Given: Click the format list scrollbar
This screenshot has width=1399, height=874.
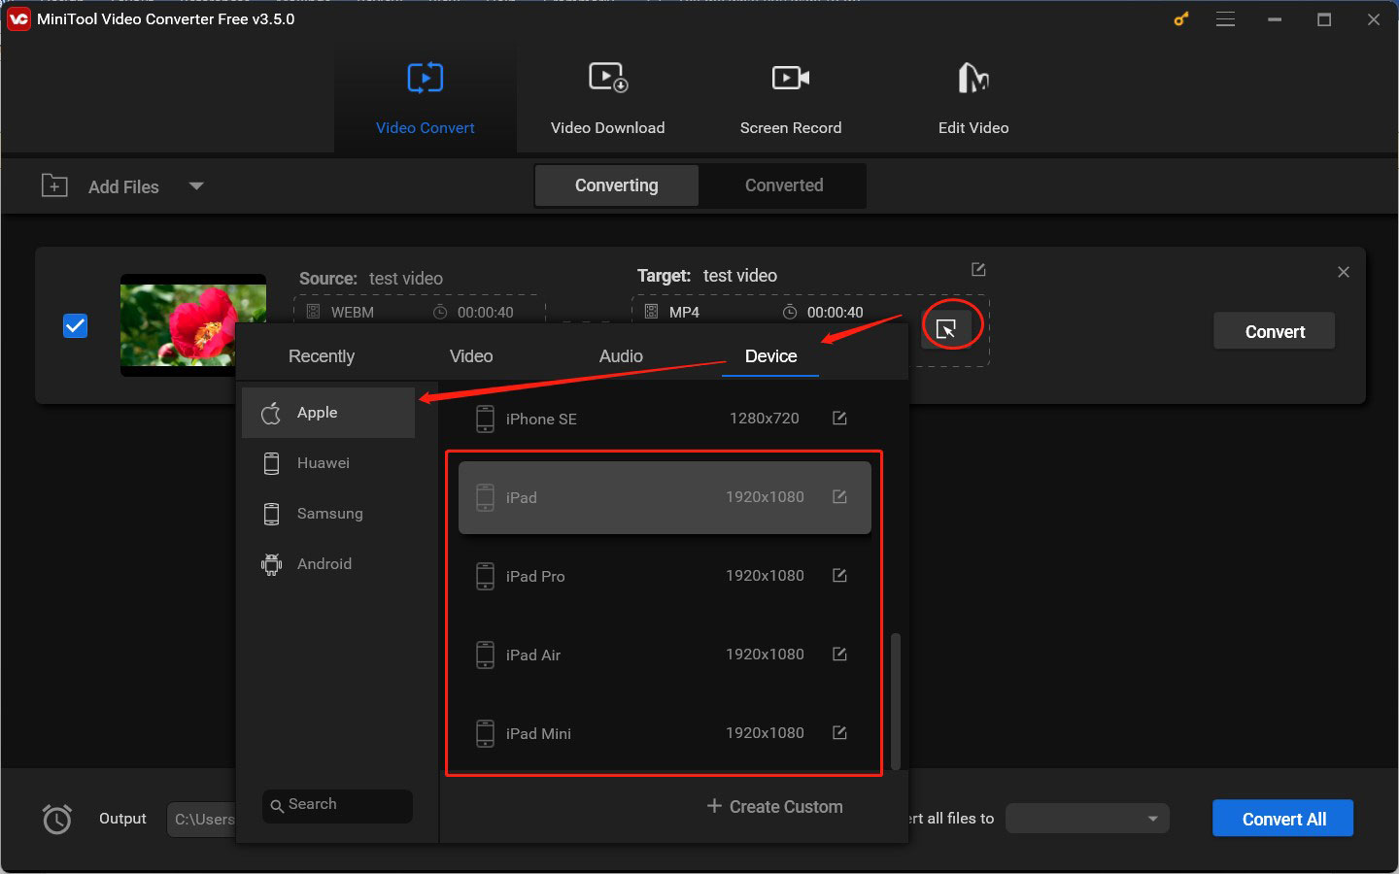Looking at the screenshot, I should coord(895,701).
